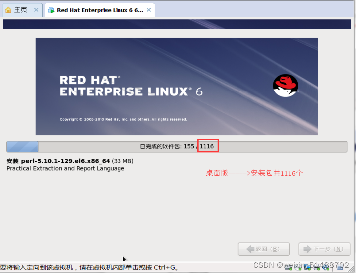Close the 主页 tab
The width and height of the screenshot is (356, 273).
click(36, 10)
